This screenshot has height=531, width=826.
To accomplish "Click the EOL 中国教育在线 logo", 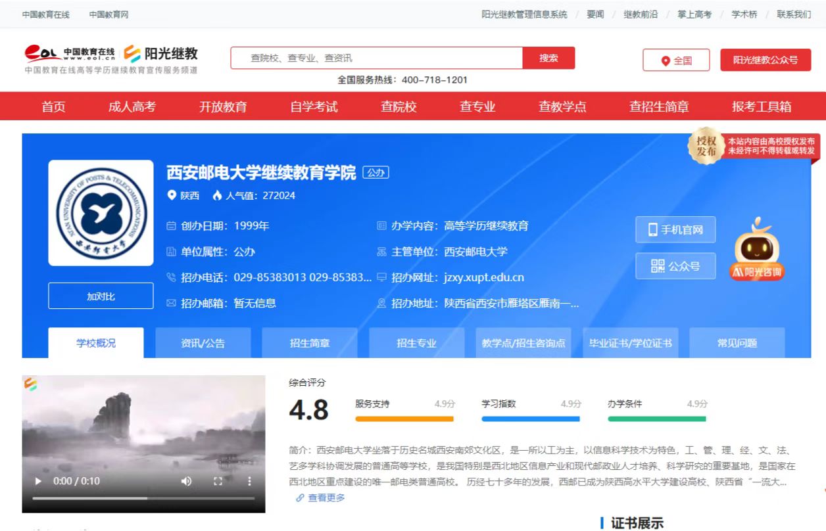I will pyautogui.click(x=70, y=53).
